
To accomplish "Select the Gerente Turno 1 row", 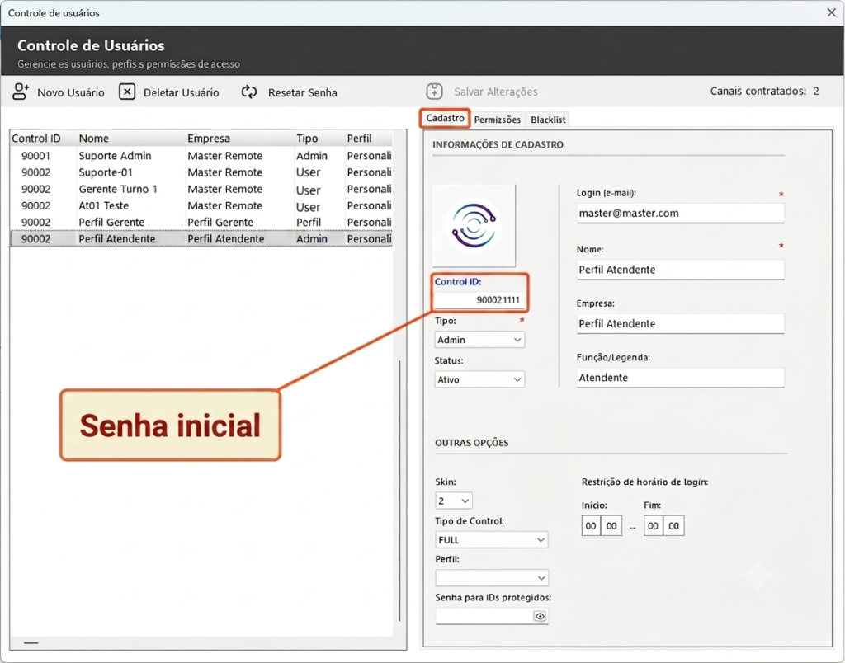I will tap(201, 189).
